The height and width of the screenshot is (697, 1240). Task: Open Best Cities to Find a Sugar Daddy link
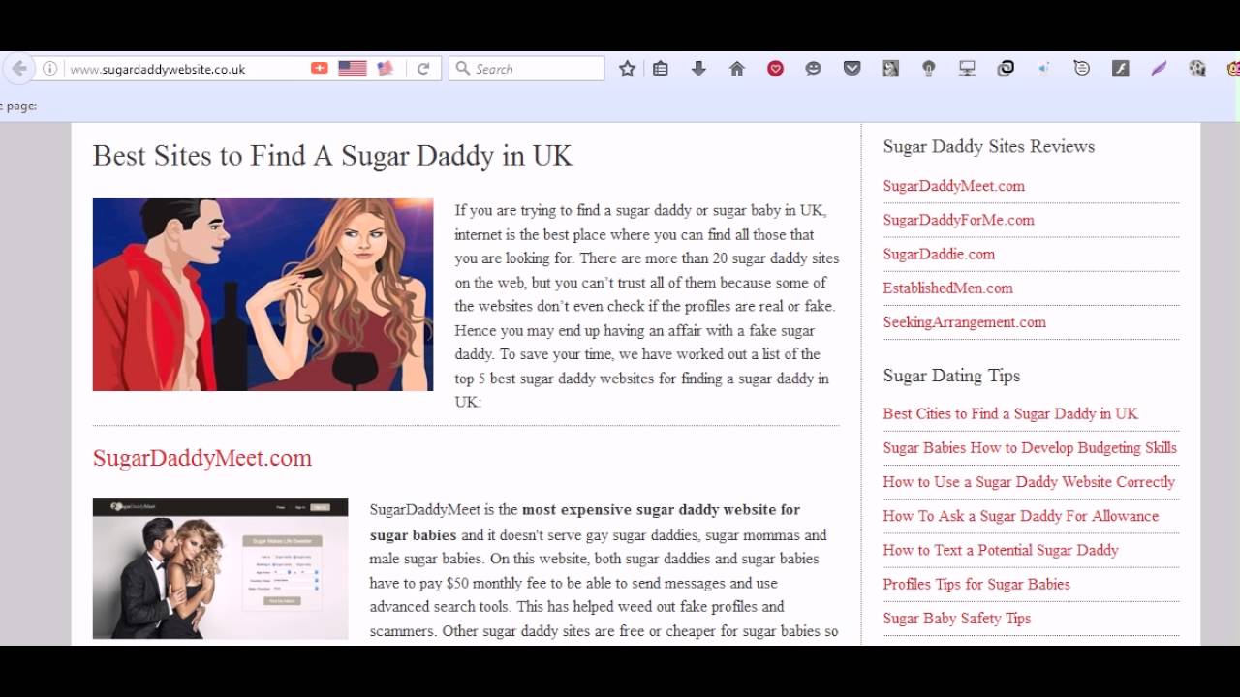(1010, 413)
